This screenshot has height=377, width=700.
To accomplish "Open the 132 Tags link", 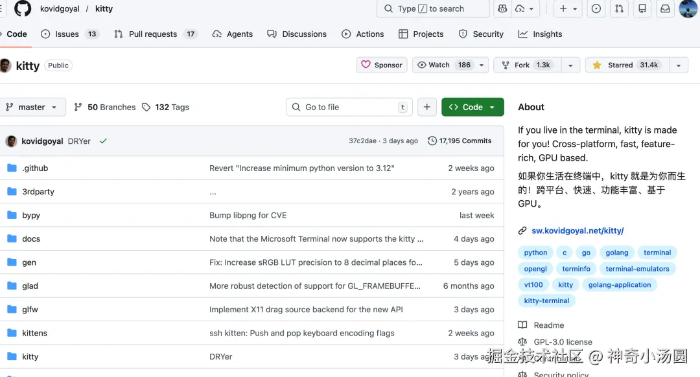I will (166, 107).
